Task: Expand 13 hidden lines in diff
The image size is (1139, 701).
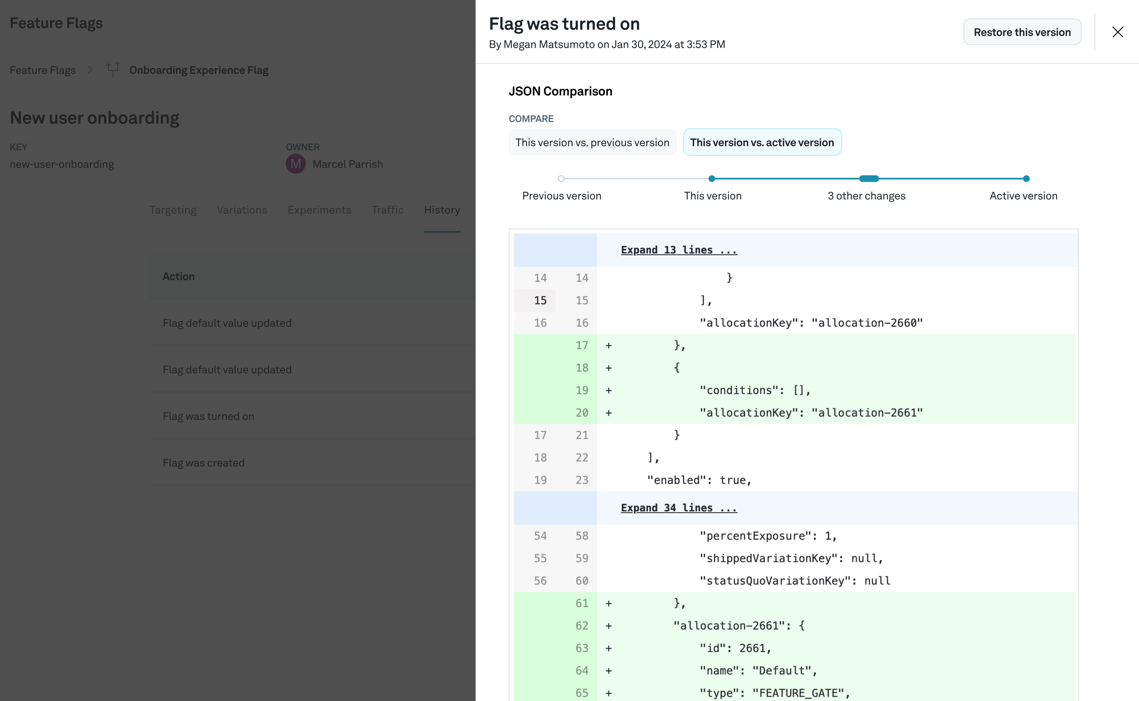Action: (x=678, y=250)
